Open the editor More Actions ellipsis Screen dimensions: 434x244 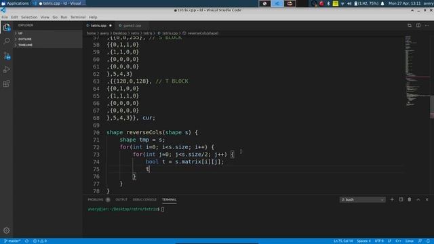coord(427,26)
